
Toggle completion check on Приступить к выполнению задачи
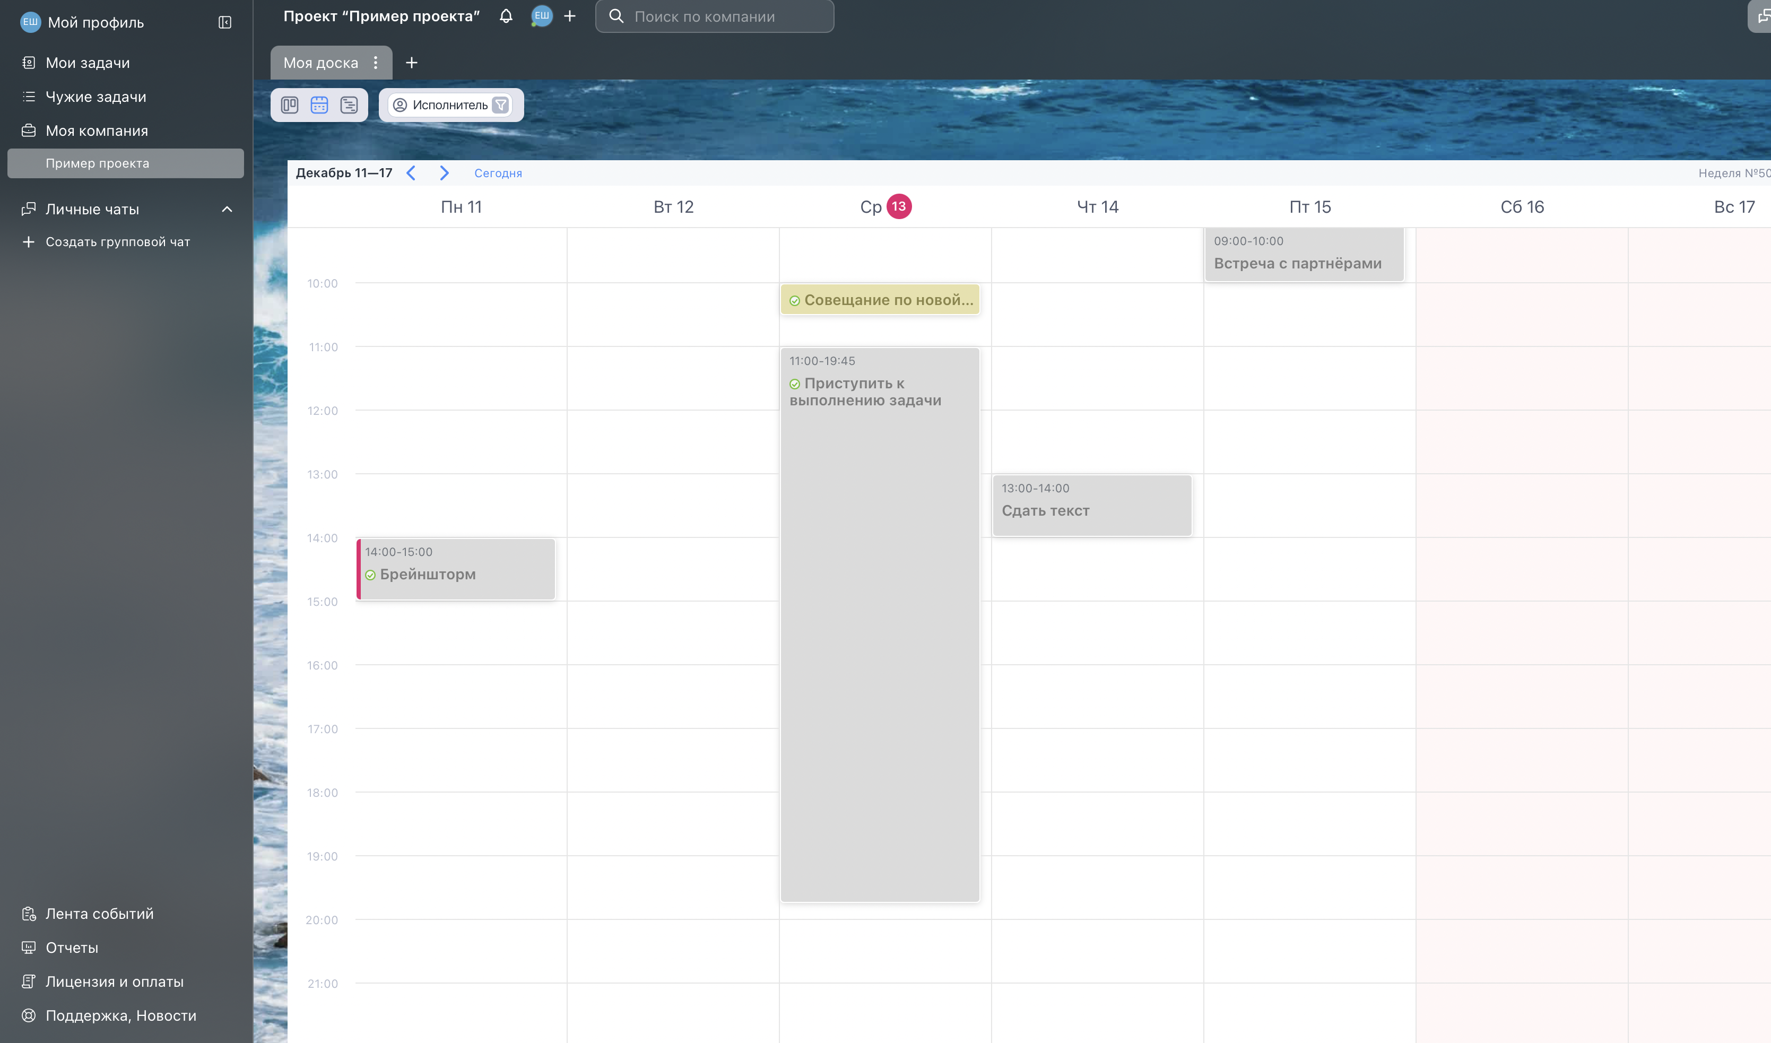(795, 384)
